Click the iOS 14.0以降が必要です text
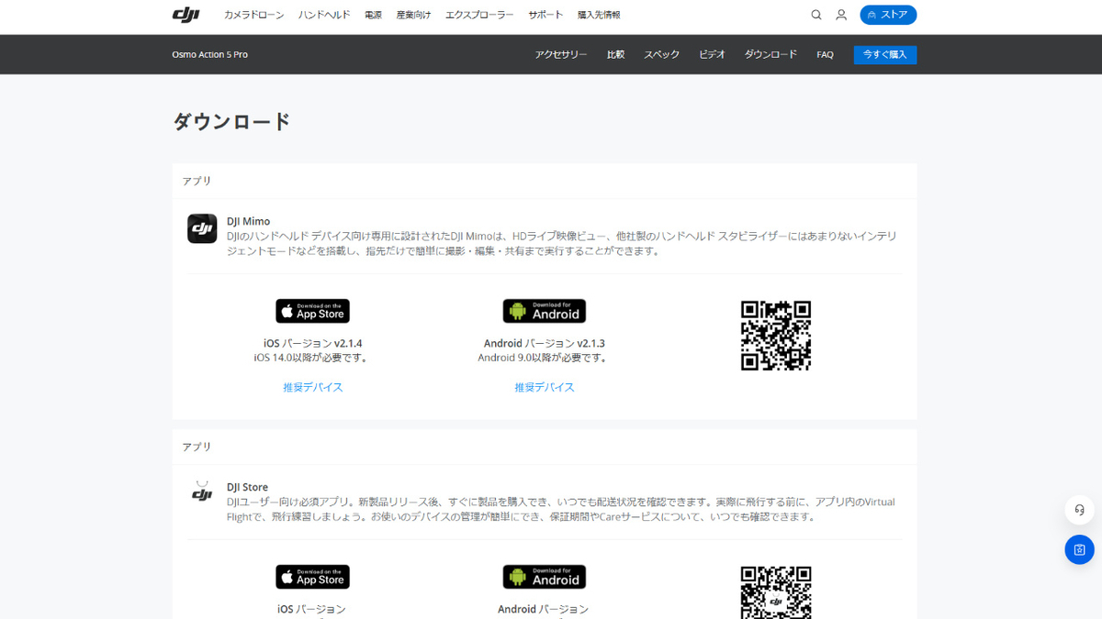1102x619 pixels. (x=313, y=358)
